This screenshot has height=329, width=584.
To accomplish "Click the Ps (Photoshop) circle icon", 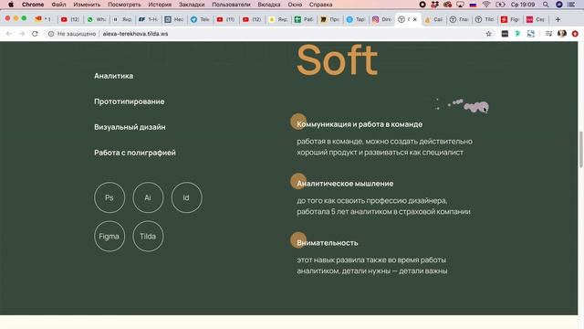I will tap(109, 197).
